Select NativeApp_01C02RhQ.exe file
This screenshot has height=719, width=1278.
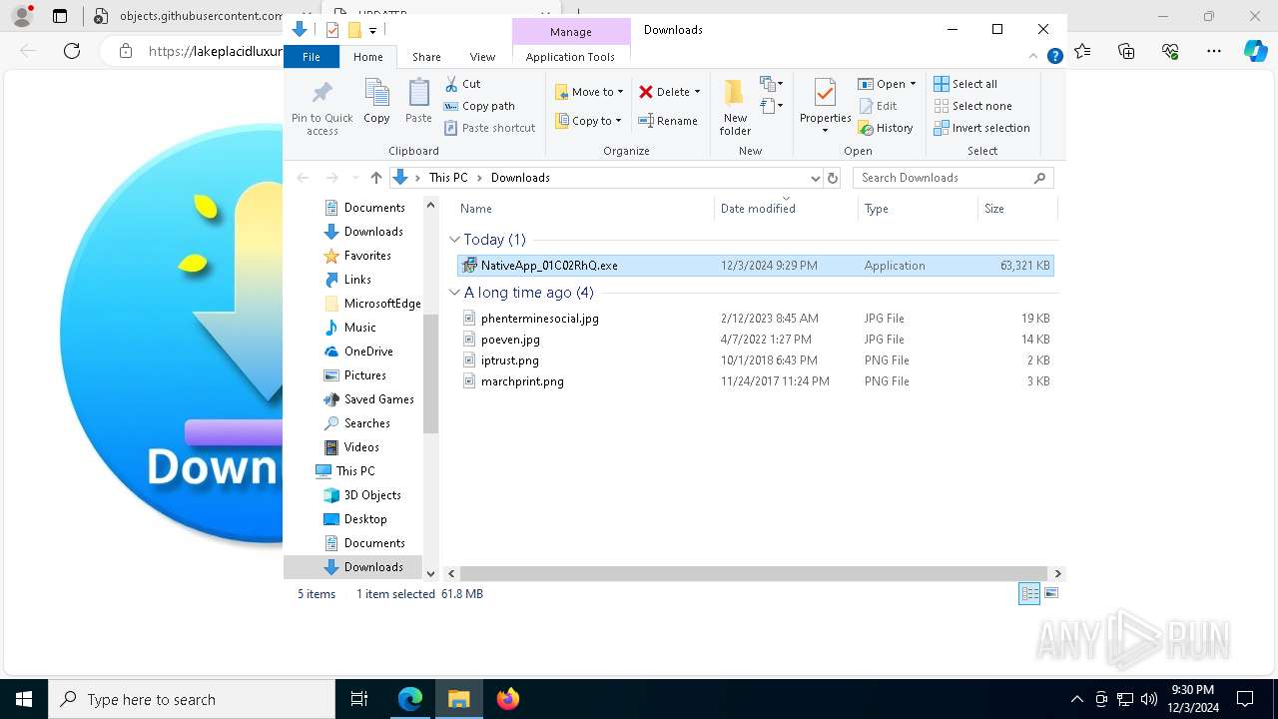tap(755, 266)
